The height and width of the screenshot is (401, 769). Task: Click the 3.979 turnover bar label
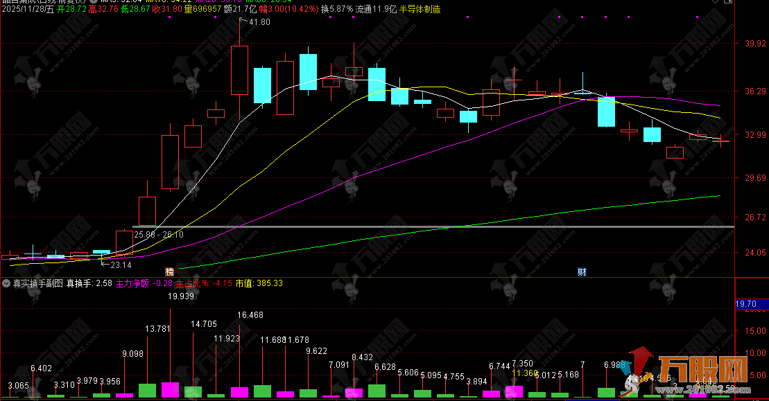[87, 380]
